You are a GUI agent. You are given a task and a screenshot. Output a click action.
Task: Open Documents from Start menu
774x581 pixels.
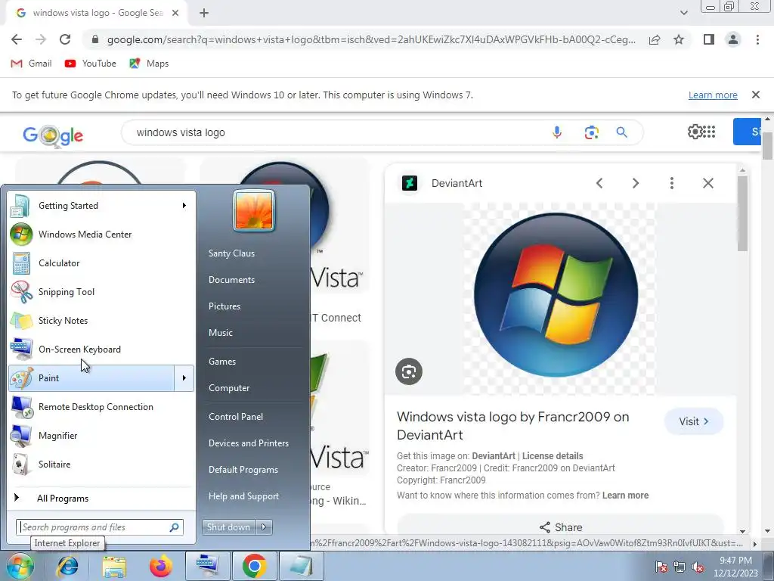coord(231,280)
